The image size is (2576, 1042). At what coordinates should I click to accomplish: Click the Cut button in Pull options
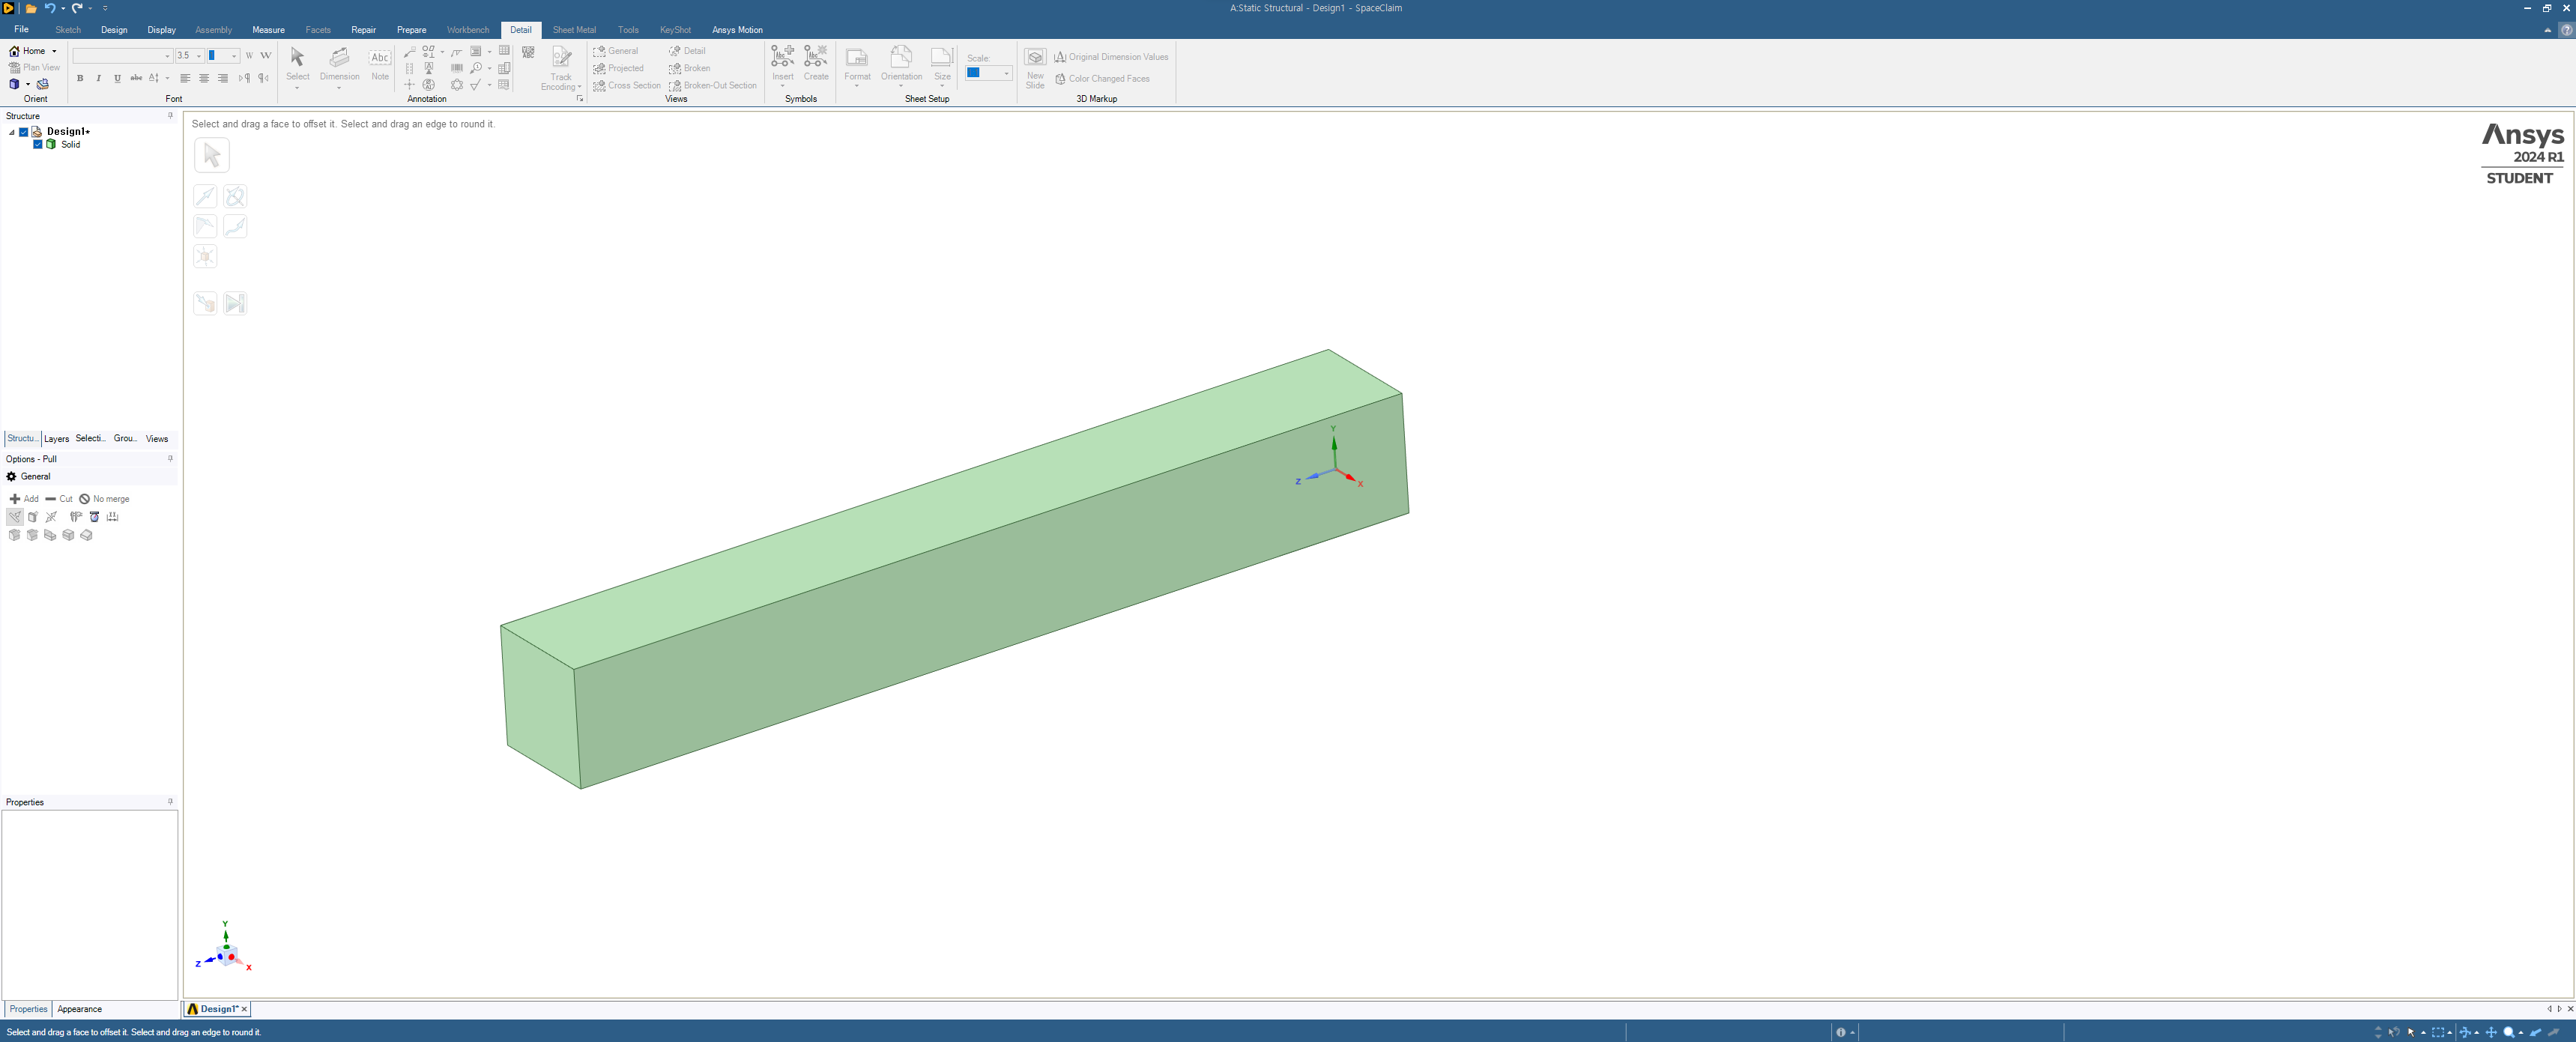[x=59, y=499]
